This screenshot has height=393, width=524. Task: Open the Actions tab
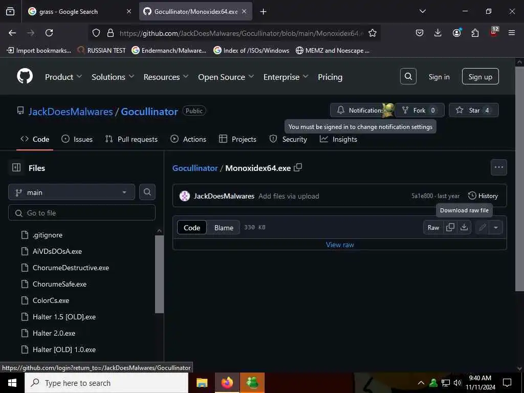coord(188,139)
